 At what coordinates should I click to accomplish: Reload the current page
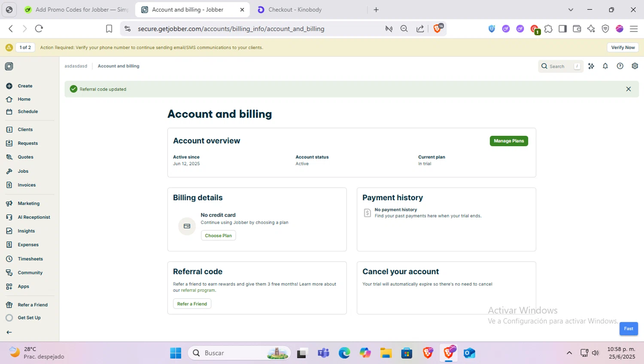(39, 29)
